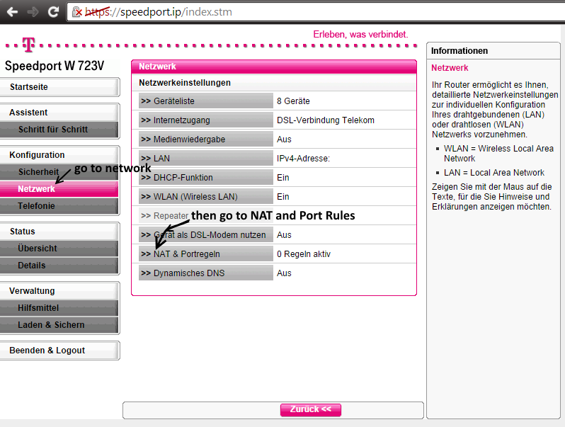Click Beenden & Logout
The height and width of the screenshot is (427, 565).
(59, 351)
